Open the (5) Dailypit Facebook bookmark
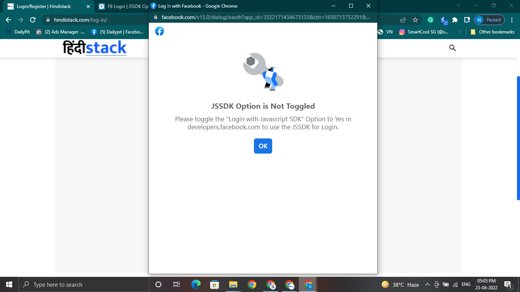The height and width of the screenshot is (292, 520). tap(117, 32)
